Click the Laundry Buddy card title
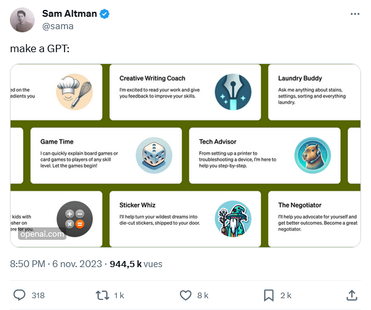The width and height of the screenshot is (371, 310). (300, 78)
